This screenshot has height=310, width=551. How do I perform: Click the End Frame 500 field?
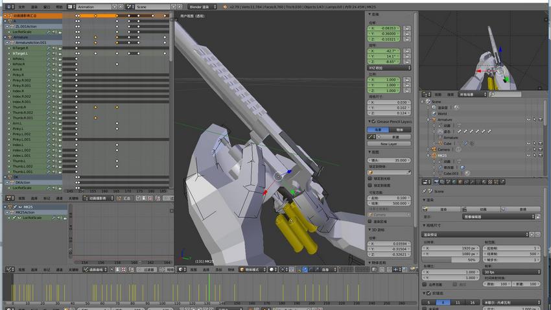511,254
